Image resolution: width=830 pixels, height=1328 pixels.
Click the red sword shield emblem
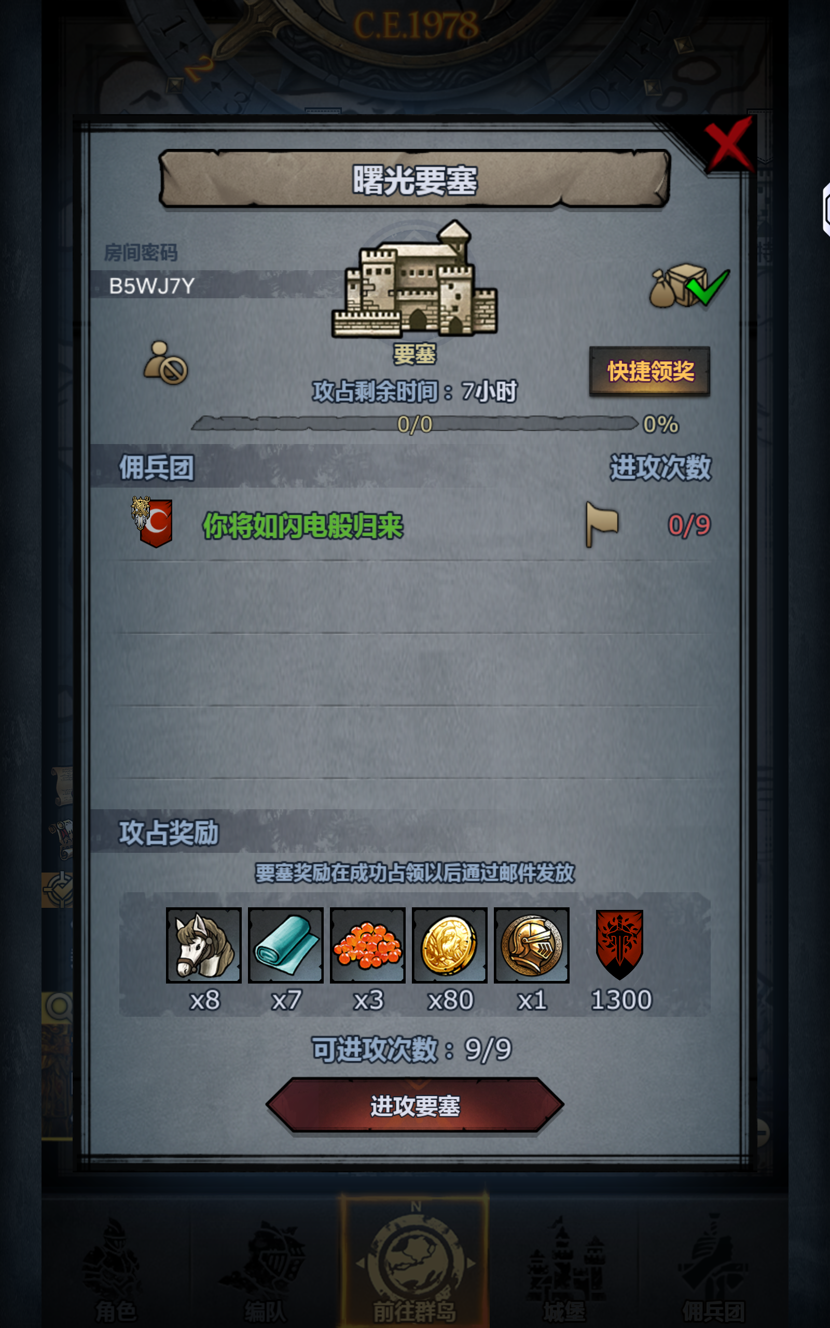click(619, 945)
